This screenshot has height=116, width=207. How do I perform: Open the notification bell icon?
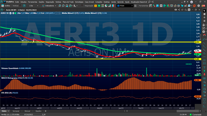tap(203, 6)
